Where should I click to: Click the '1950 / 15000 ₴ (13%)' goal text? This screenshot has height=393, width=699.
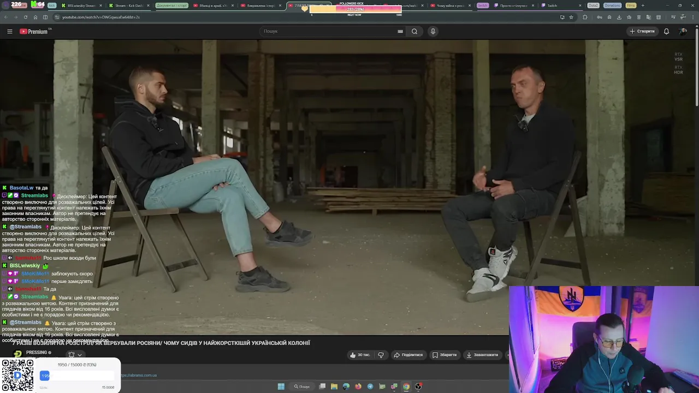77,365
